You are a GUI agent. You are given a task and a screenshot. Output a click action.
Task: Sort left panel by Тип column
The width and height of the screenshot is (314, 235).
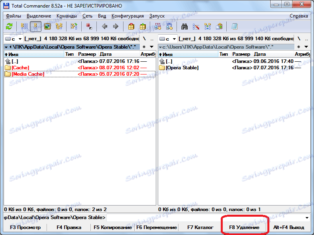coord(70,54)
